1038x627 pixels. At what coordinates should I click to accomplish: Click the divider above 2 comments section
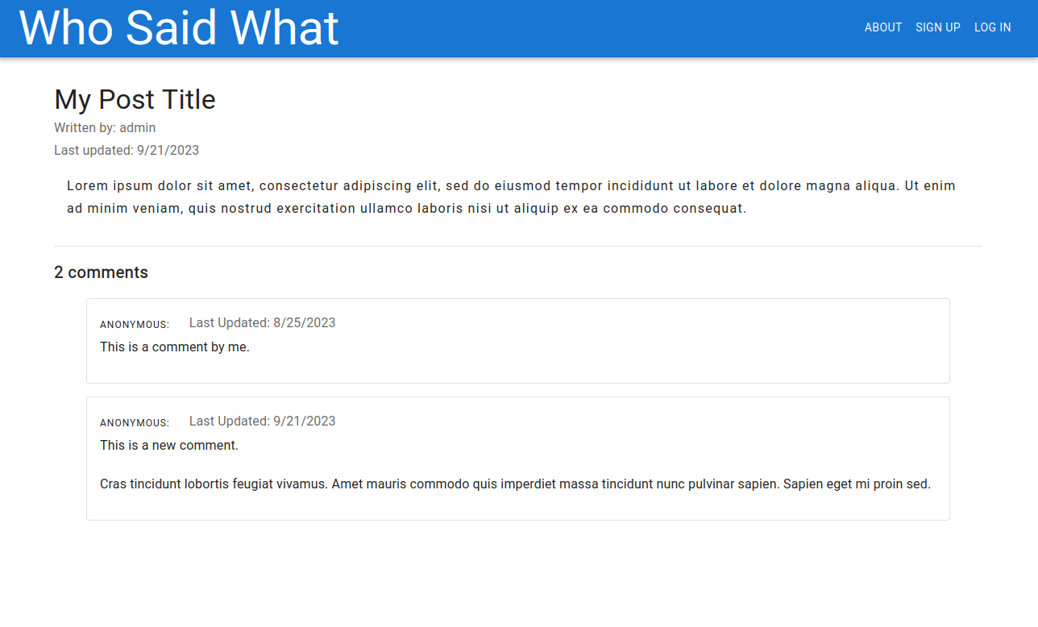tap(517, 245)
